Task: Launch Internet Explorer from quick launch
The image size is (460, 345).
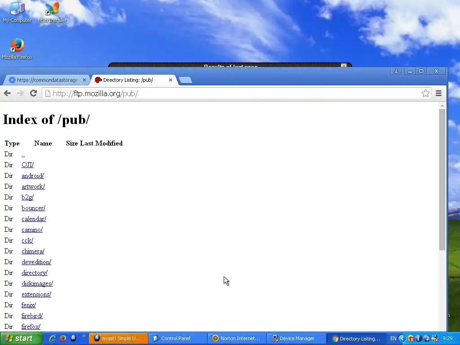Action: pyautogui.click(x=53, y=338)
